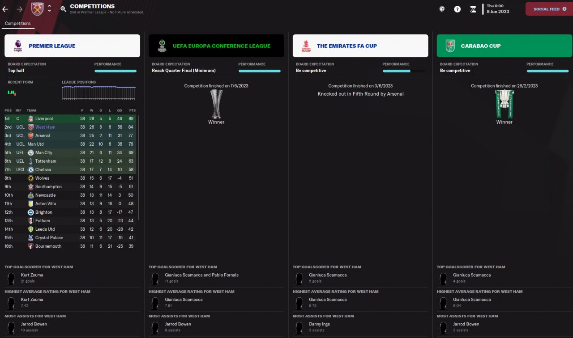The width and height of the screenshot is (573, 338).
Task: Click the PTS column header
Action: tap(132, 110)
